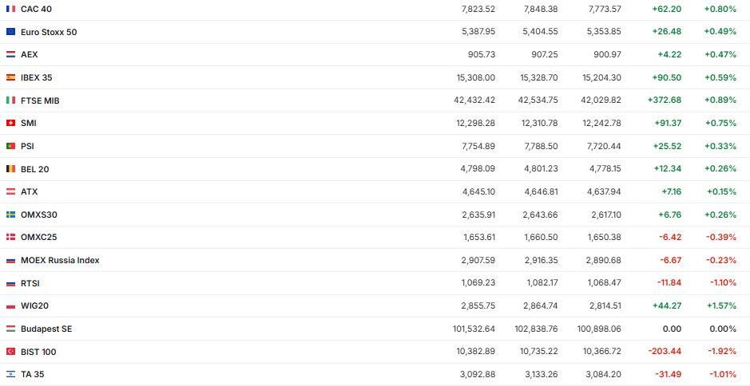The height and width of the screenshot is (386, 750).
Task: Open the CAC 40 index link
Action: (x=36, y=9)
